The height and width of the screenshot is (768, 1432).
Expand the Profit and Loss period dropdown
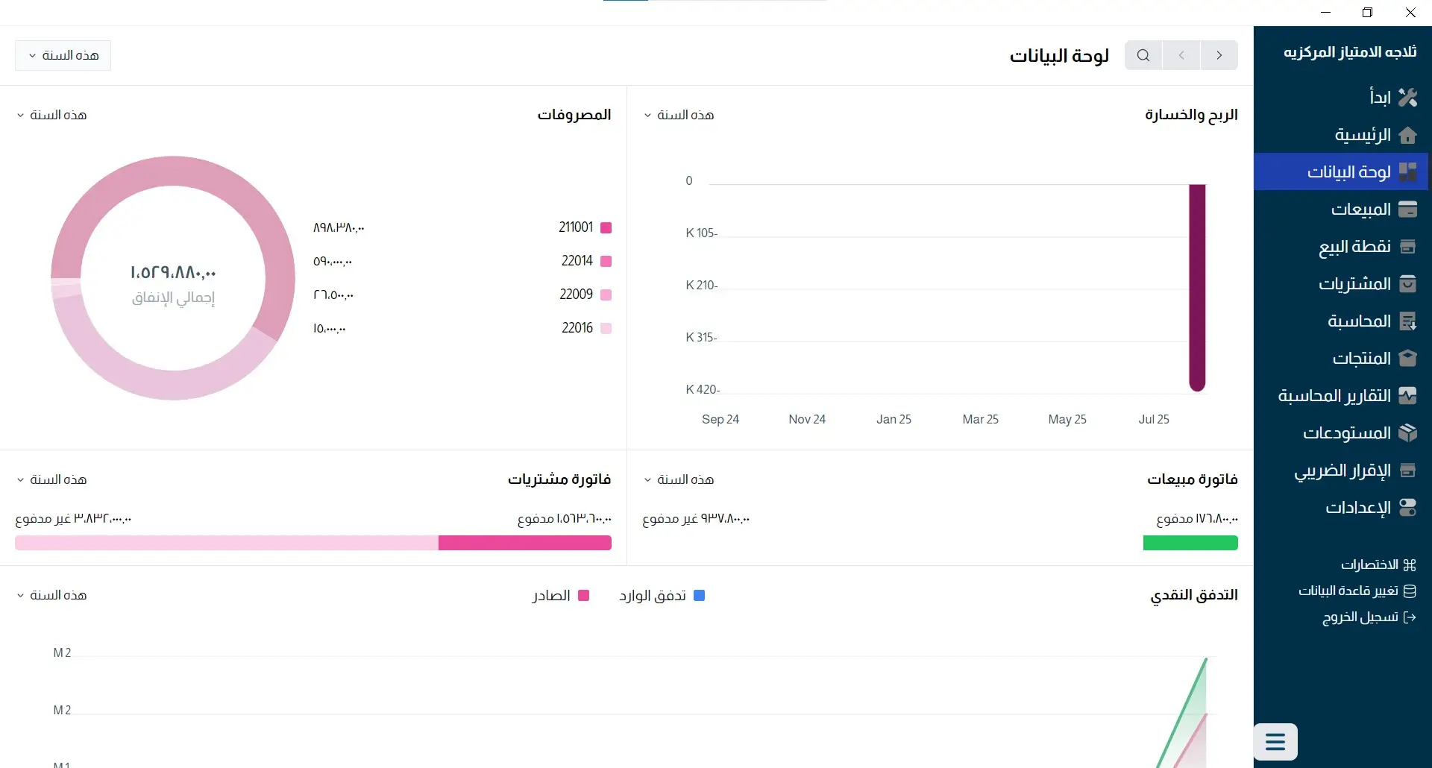coord(679,115)
